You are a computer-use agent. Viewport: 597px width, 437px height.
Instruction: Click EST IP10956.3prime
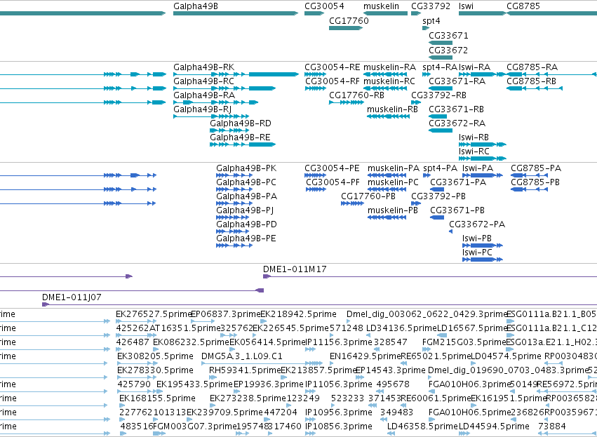310,419
